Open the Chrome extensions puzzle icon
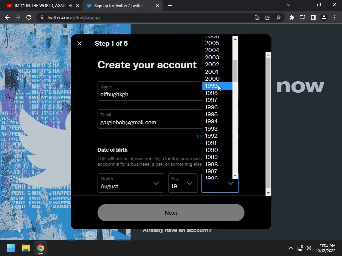Screen dimensions: 342x256 pyautogui.click(x=292, y=17)
